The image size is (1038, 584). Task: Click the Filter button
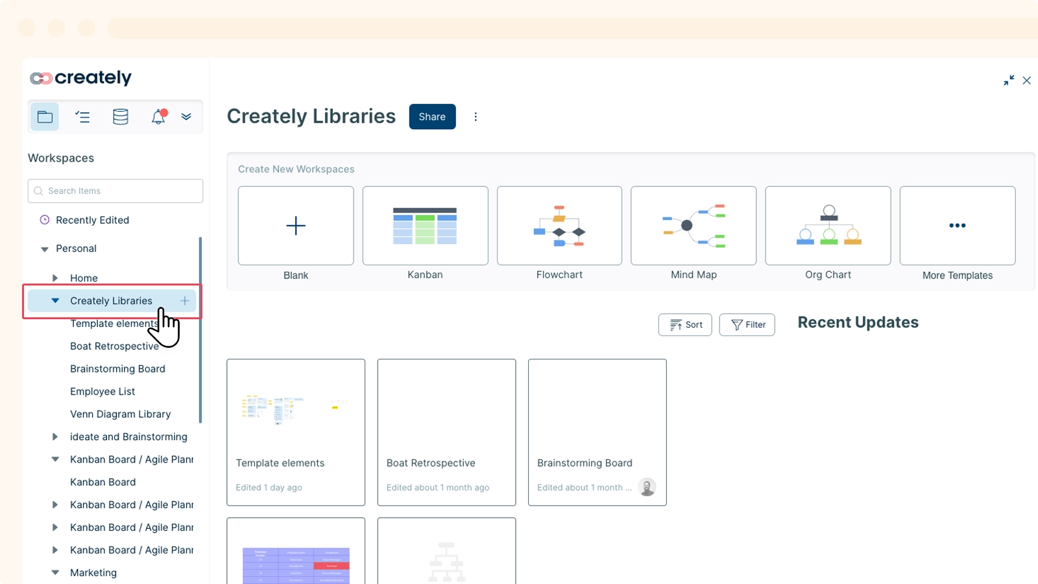[x=747, y=324]
